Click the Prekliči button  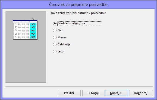click(69, 93)
